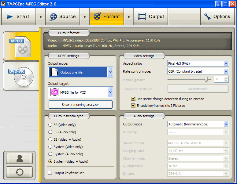Screen dimensions: 237x184
Task: Click the Audio format summary line
Action: coord(93,46)
